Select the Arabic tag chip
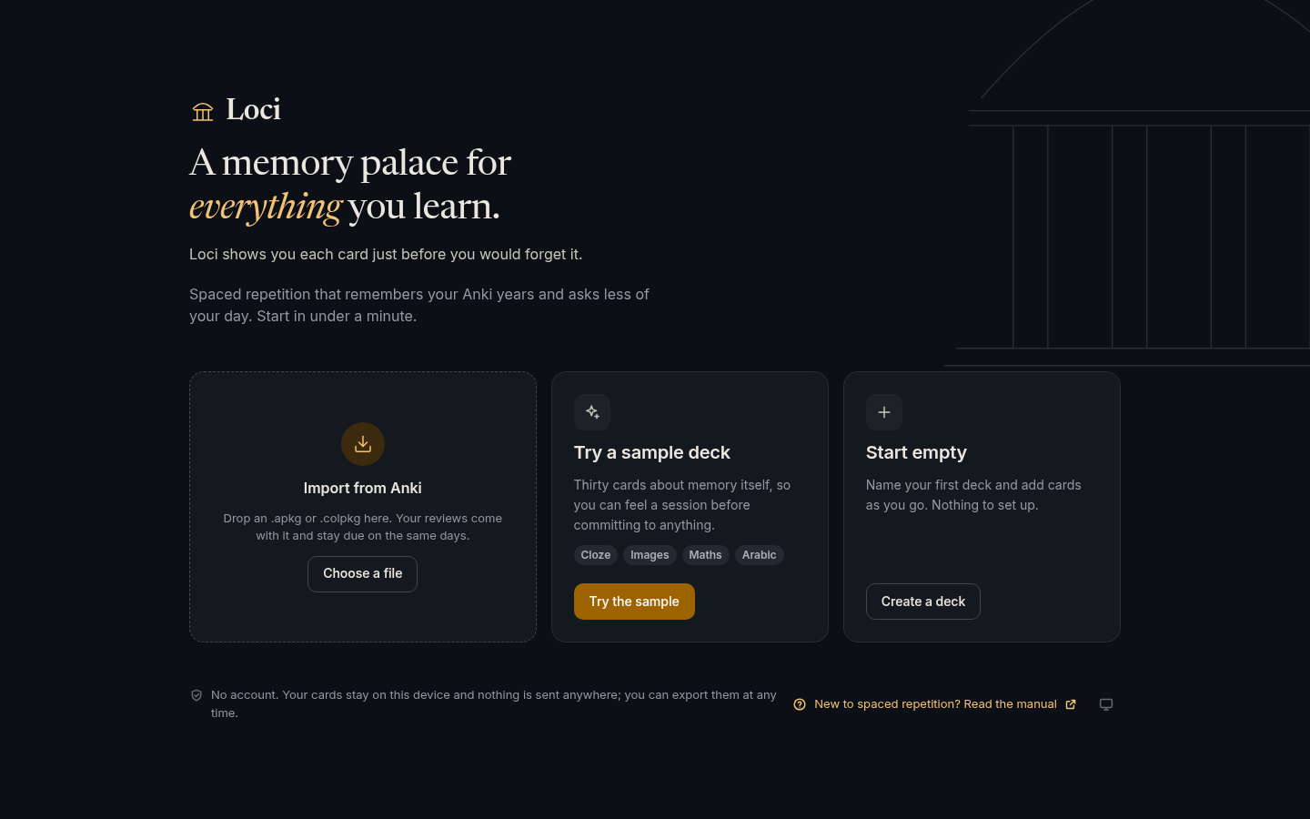The width and height of the screenshot is (1310, 819). [759, 555]
